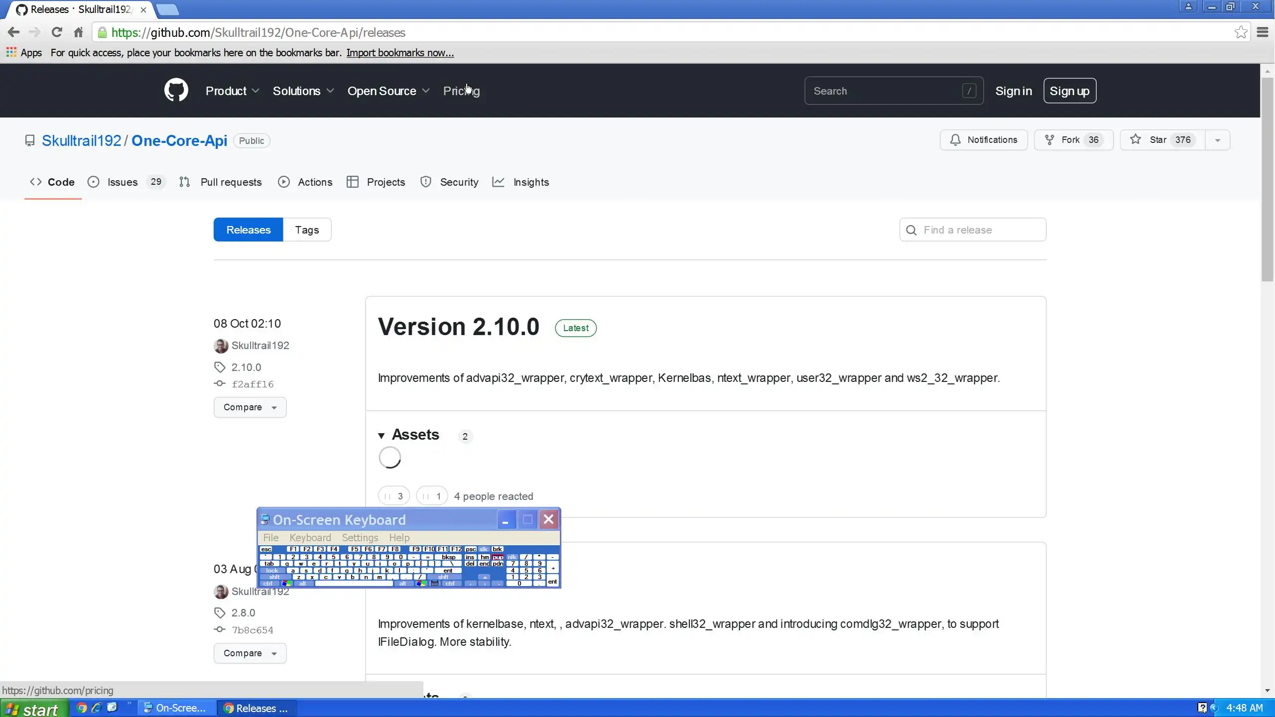The image size is (1275, 717).
Task: Open Compare dropdown for version 2.10.0
Action: coord(250,407)
